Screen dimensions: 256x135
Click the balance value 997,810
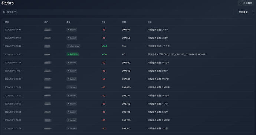coord(126,30)
